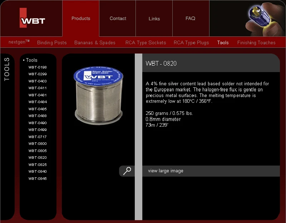Open product WBT-0825
The height and width of the screenshot is (223, 286).
[x=38, y=165]
